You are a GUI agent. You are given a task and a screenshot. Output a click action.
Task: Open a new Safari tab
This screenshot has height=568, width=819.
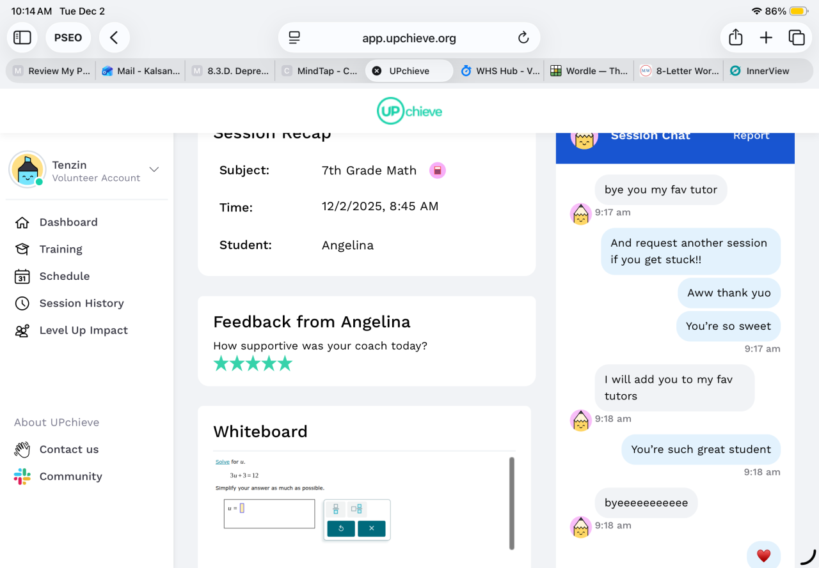766,38
